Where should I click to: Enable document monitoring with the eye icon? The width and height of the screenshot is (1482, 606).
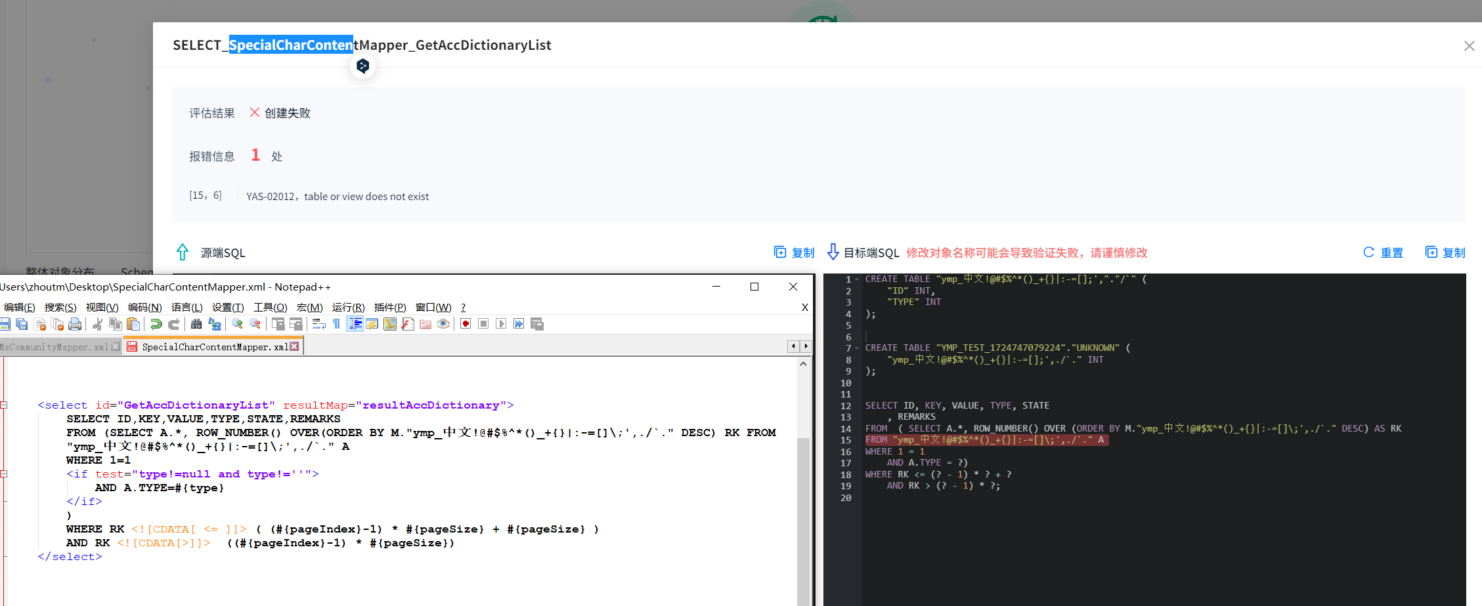[443, 323]
